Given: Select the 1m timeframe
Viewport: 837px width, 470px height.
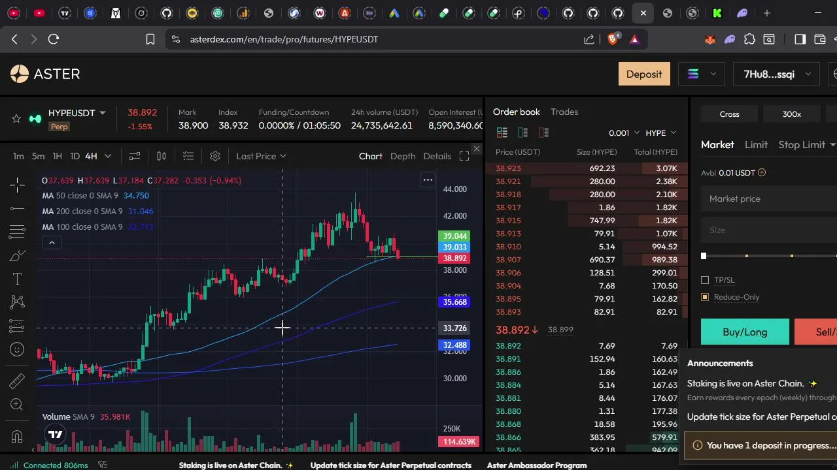Looking at the screenshot, I should pos(18,156).
